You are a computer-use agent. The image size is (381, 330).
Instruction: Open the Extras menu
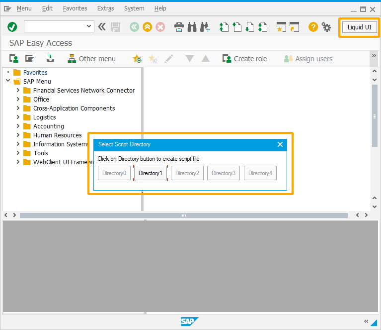[x=105, y=8]
